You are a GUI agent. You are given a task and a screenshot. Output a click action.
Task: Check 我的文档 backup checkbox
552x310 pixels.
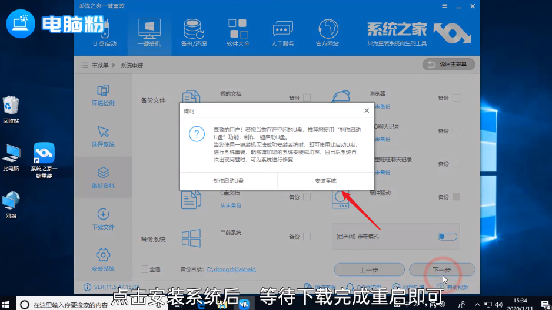307,97
